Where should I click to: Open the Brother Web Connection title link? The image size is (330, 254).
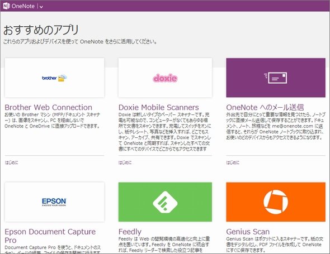point(49,107)
